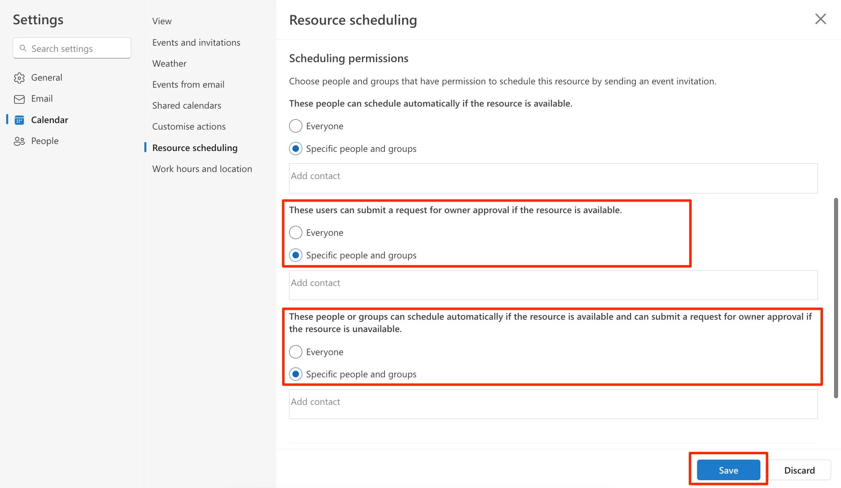The height and width of the screenshot is (488, 841).
Task: Click the General gear icon
Action: click(x=19, y=78)
